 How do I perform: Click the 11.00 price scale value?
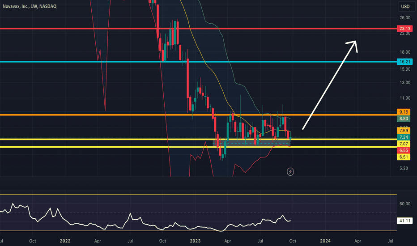click(x=405, y=98)
